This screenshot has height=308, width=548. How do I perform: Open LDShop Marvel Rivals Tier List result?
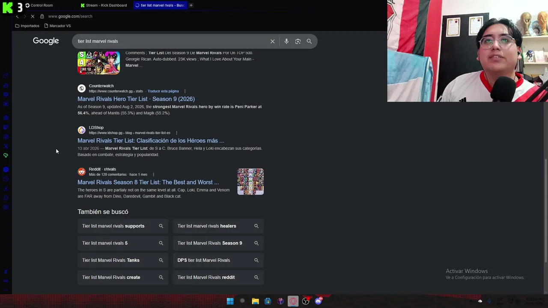coord(151,140)
